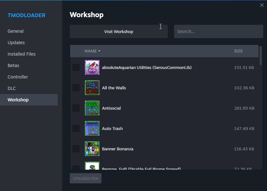
Task: Click the mod list vertical scrollbar
Action: 261,56
